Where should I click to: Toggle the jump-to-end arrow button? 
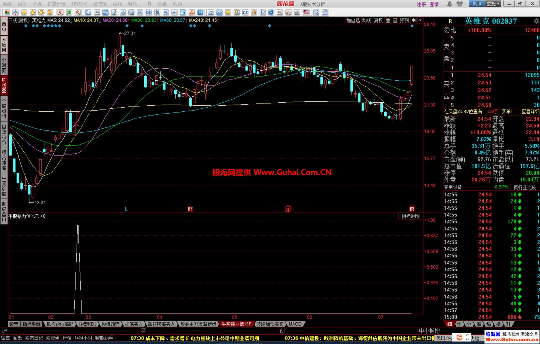coord(414,20)
